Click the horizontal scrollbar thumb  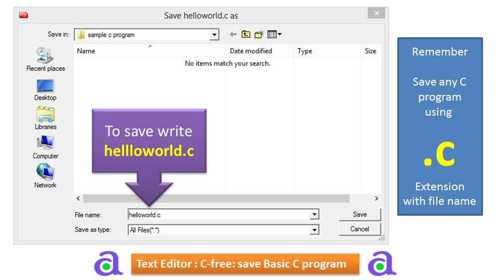(x=216, y=199)
